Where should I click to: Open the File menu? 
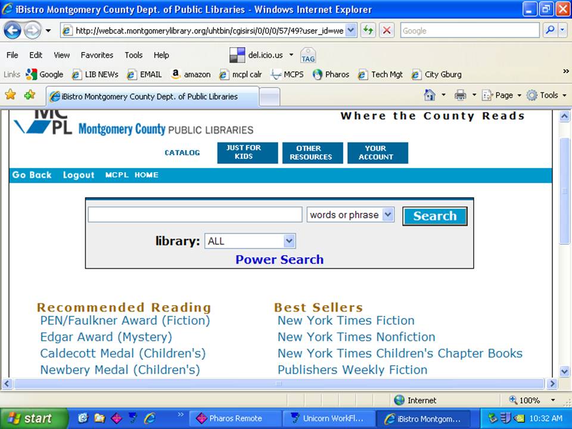[x=12, y=55]
